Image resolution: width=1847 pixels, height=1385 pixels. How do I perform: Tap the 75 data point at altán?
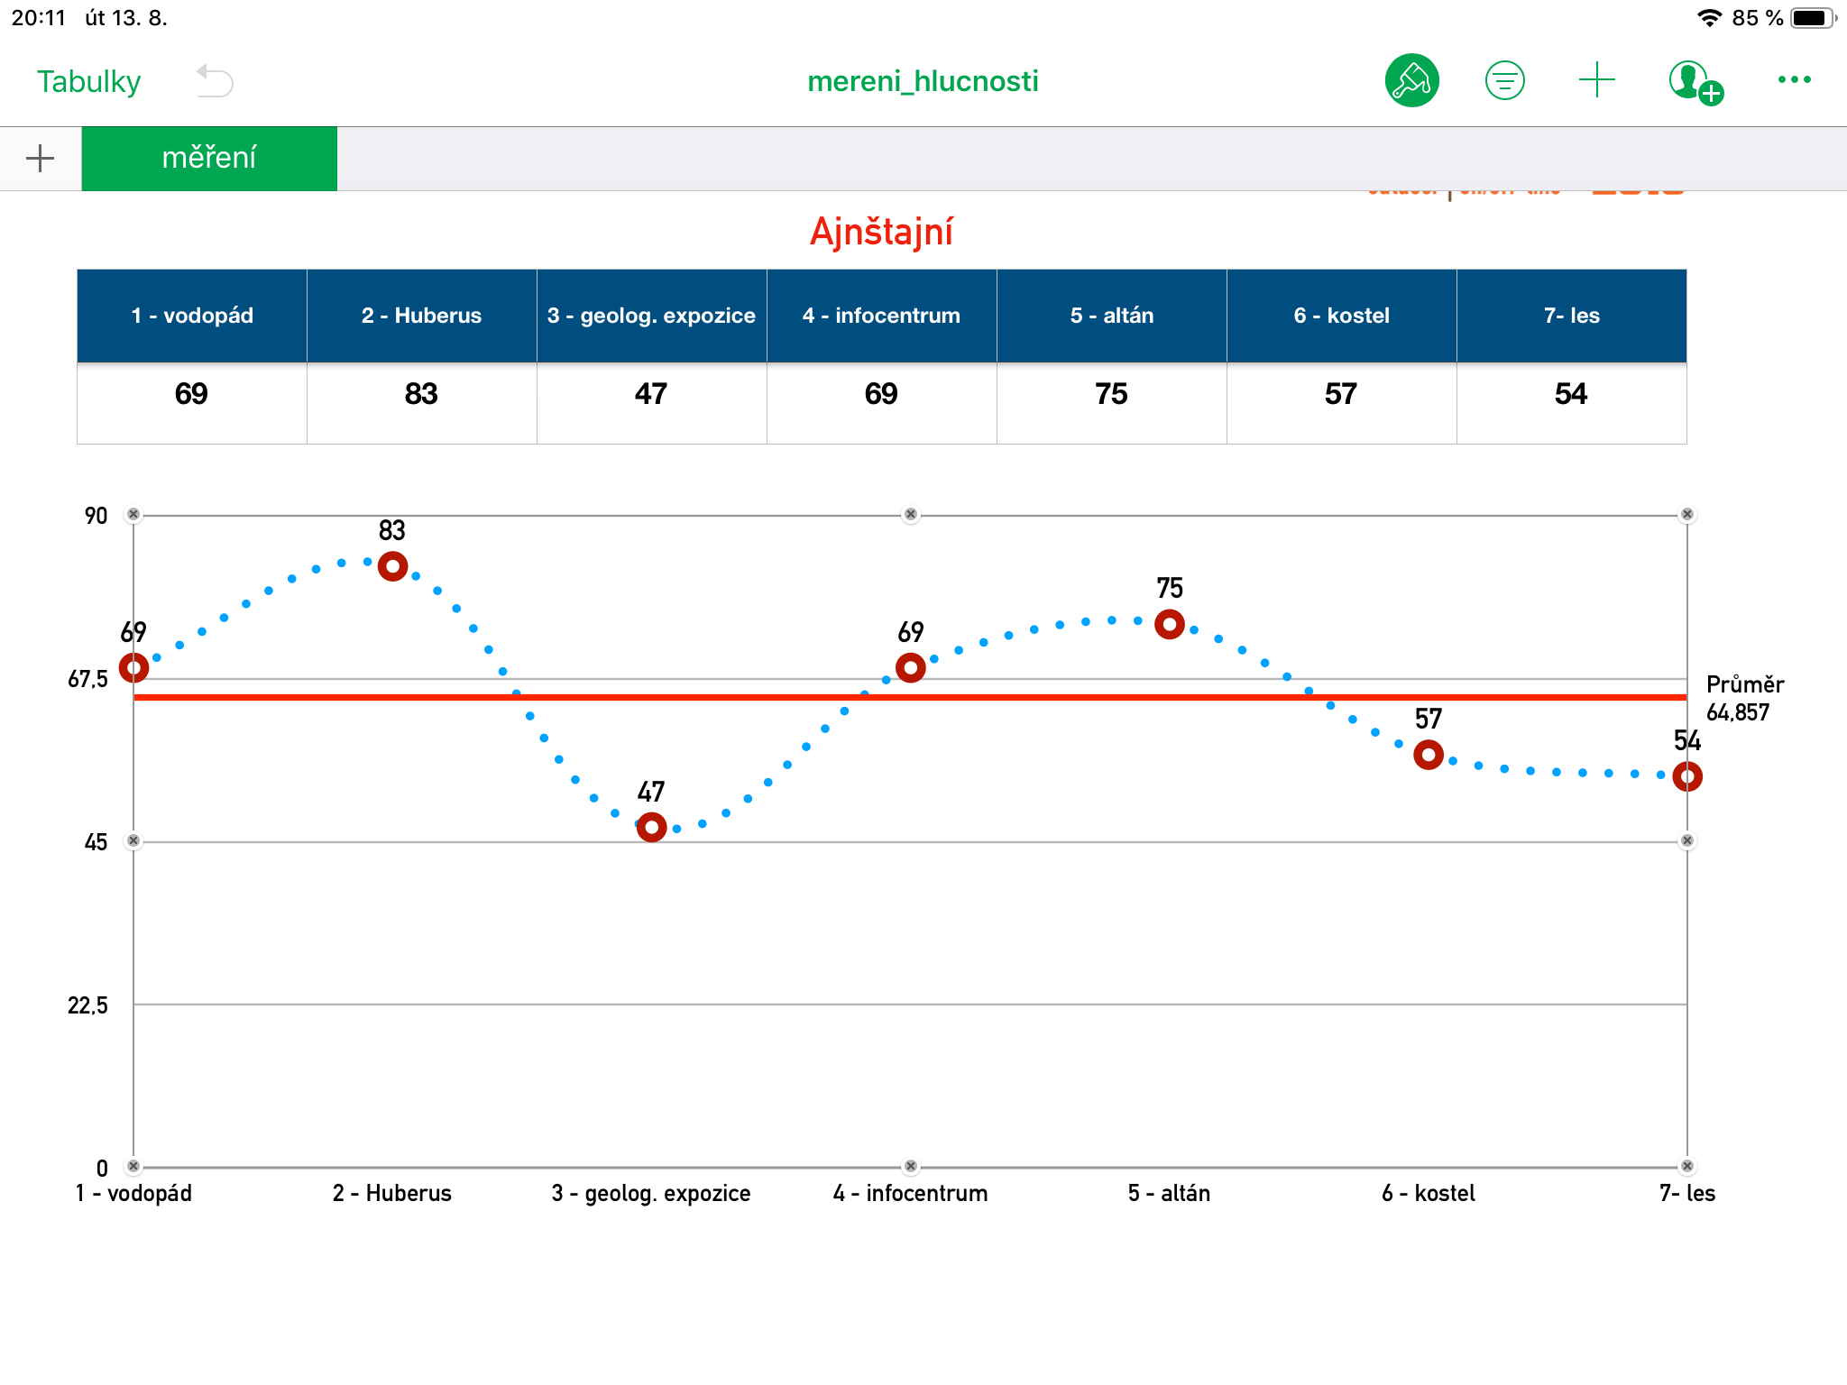click(x=1170, y=624)
